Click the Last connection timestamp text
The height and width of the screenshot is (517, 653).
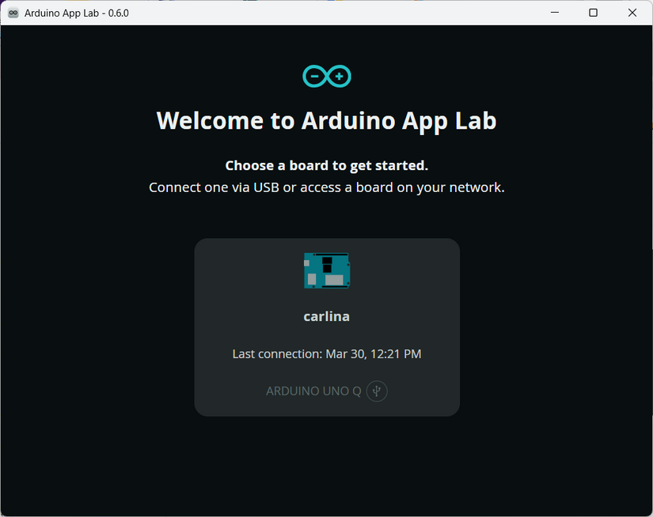[x=327, y=354]
